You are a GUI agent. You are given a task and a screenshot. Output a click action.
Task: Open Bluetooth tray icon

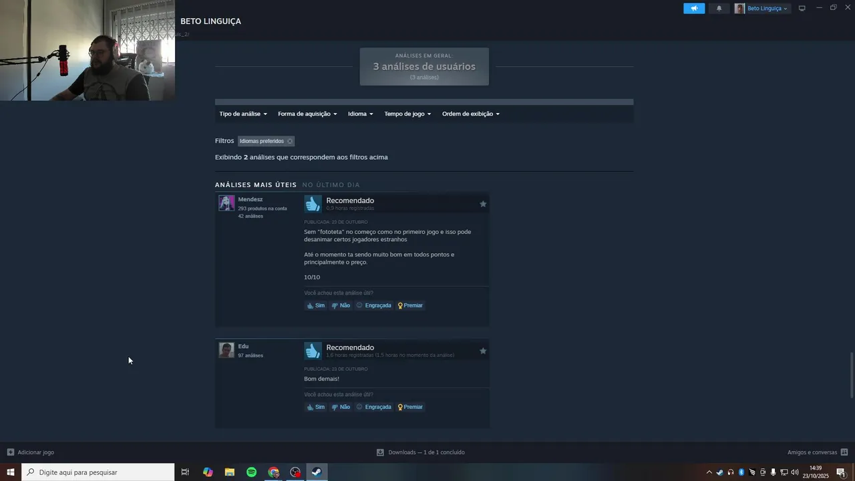pyautogui.click(x=741, y=472)
